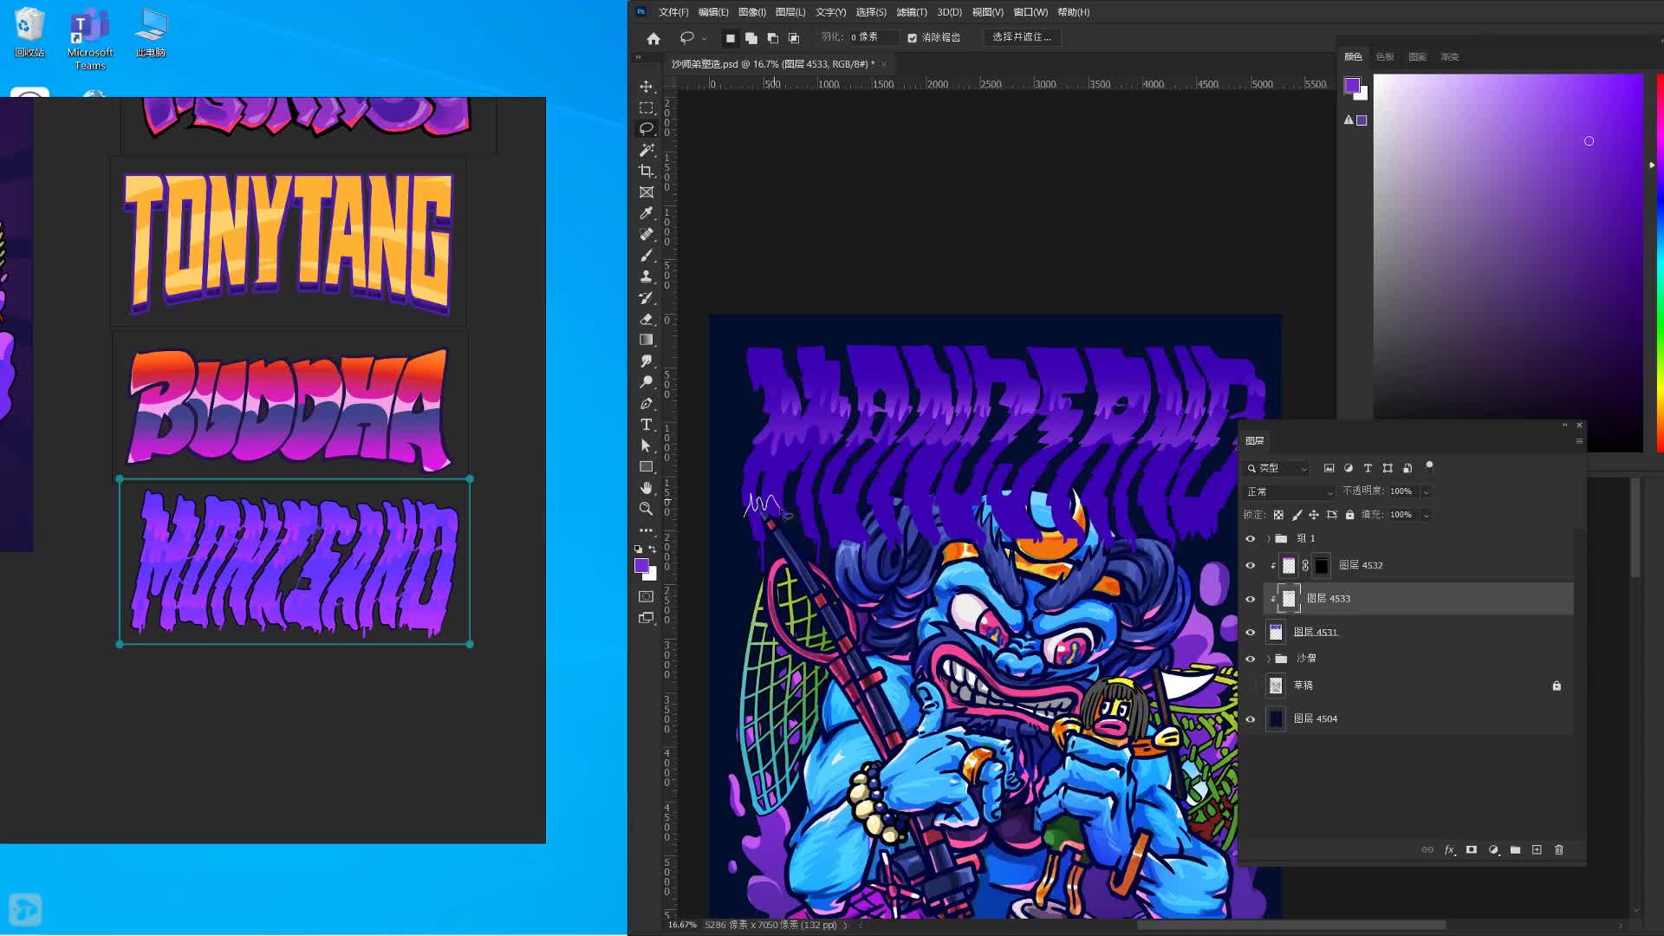Open opacity 不透明度 dropdown arrow
Image resolution: width=1664 pixels, height=936 pixels.
click(1426, 491)
